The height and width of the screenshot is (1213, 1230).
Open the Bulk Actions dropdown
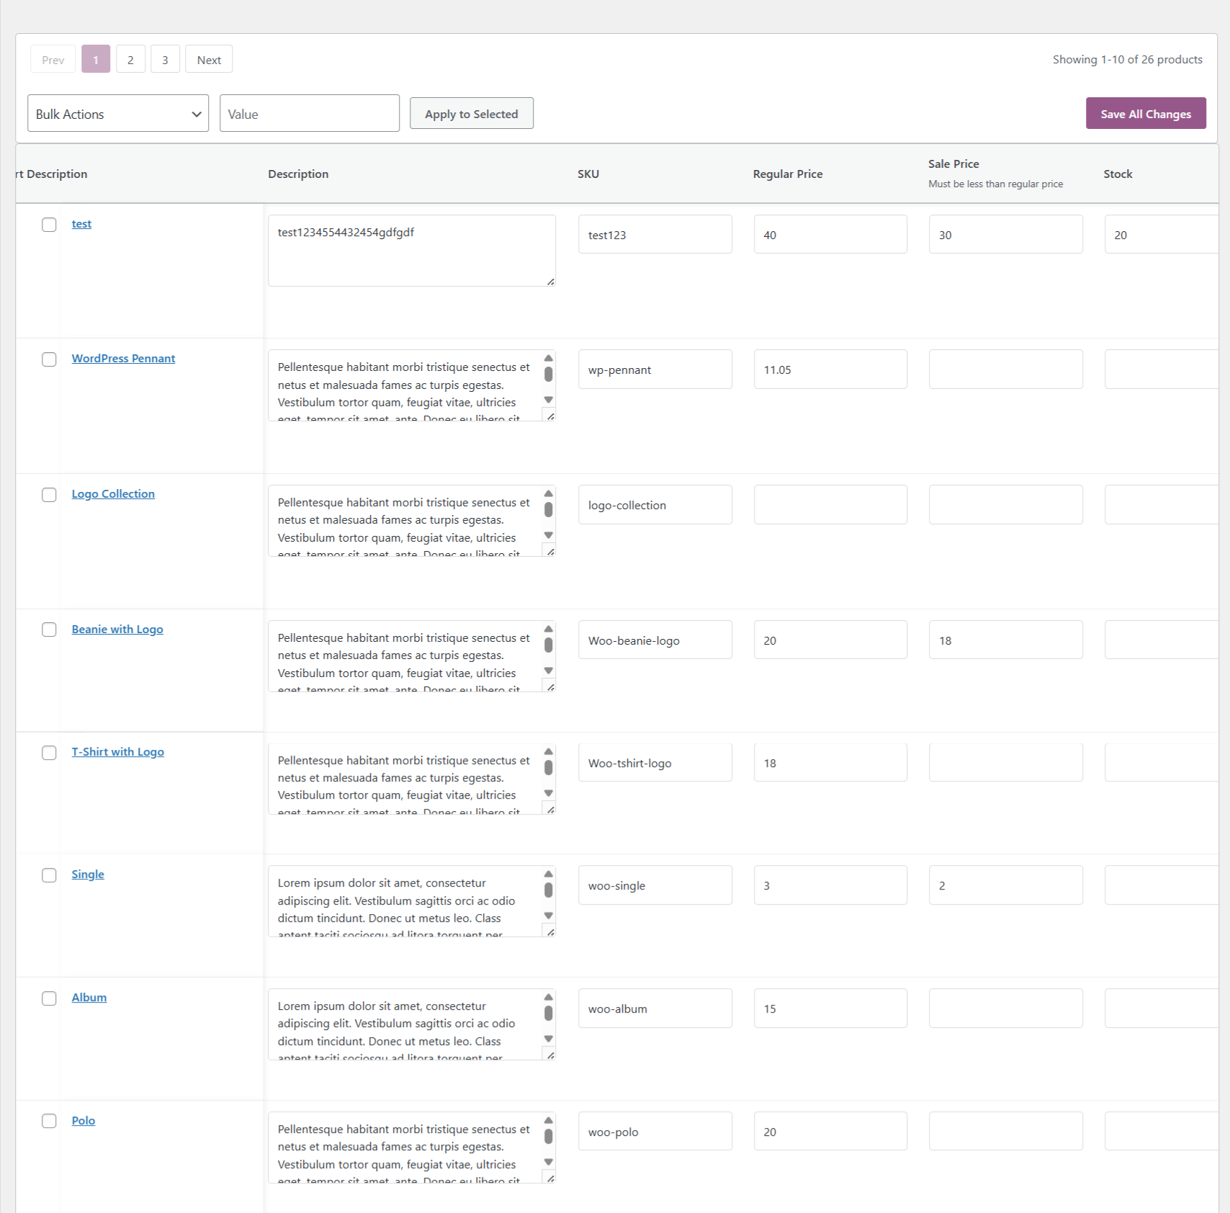(x=118, y=114)
